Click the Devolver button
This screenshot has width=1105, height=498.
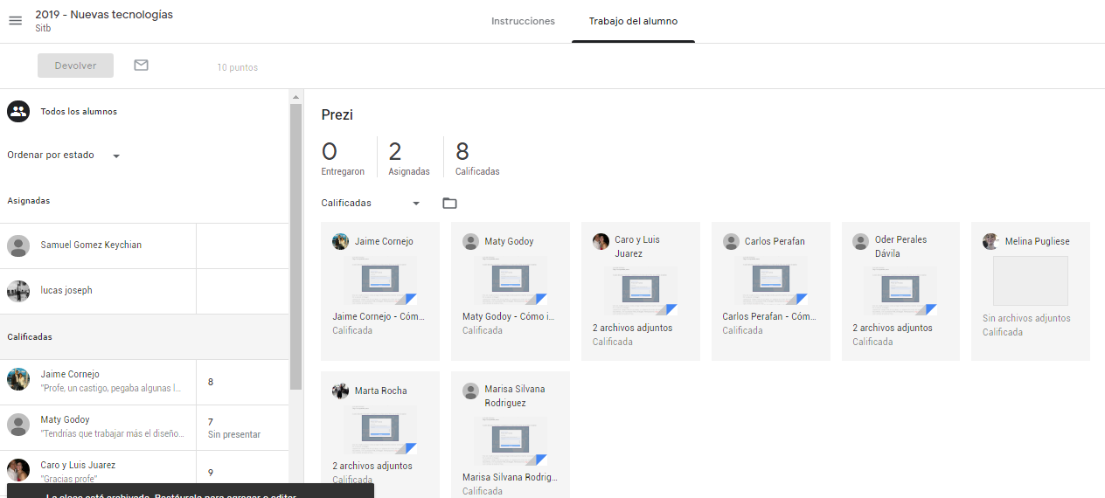click(75, 66)
